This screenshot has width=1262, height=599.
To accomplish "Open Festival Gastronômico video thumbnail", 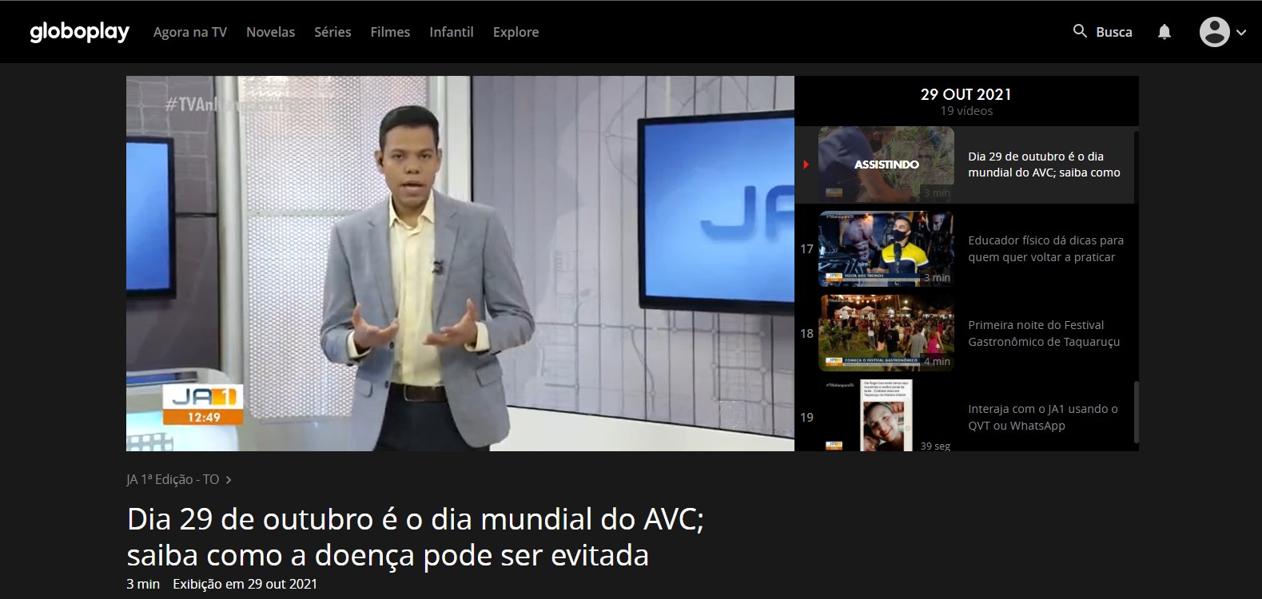I will coord(886,333).
